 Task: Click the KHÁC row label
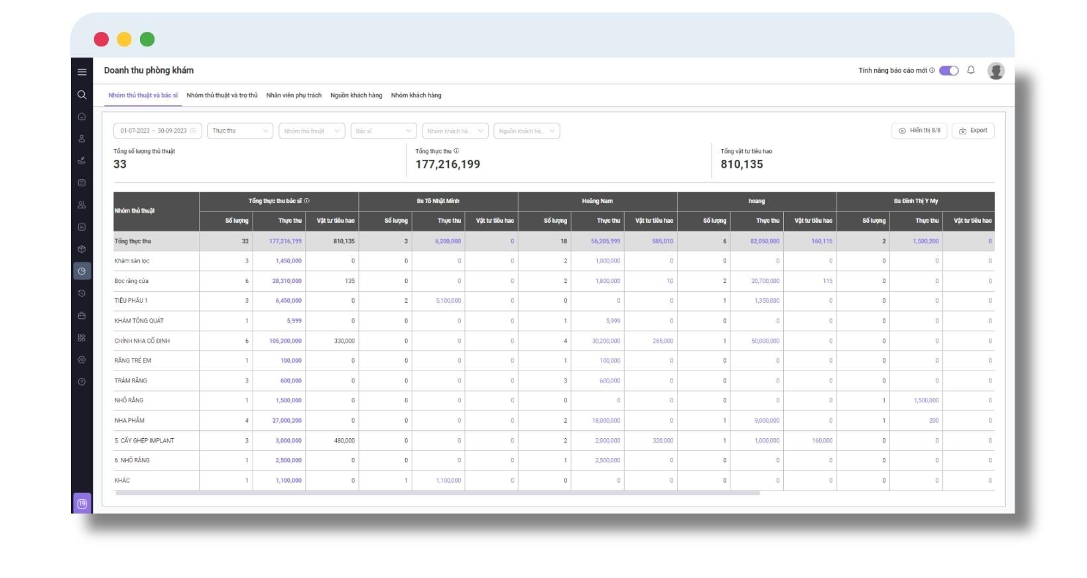(122, 480)
